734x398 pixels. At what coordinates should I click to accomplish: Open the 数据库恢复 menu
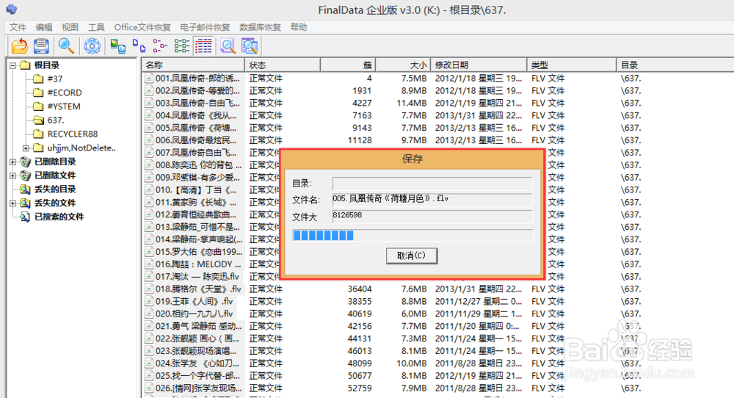point(261,27)
